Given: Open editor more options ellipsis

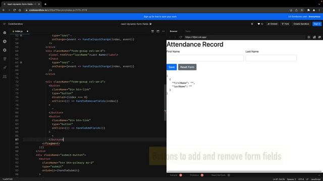Looking at the screenshot, I should pos(164,31).
